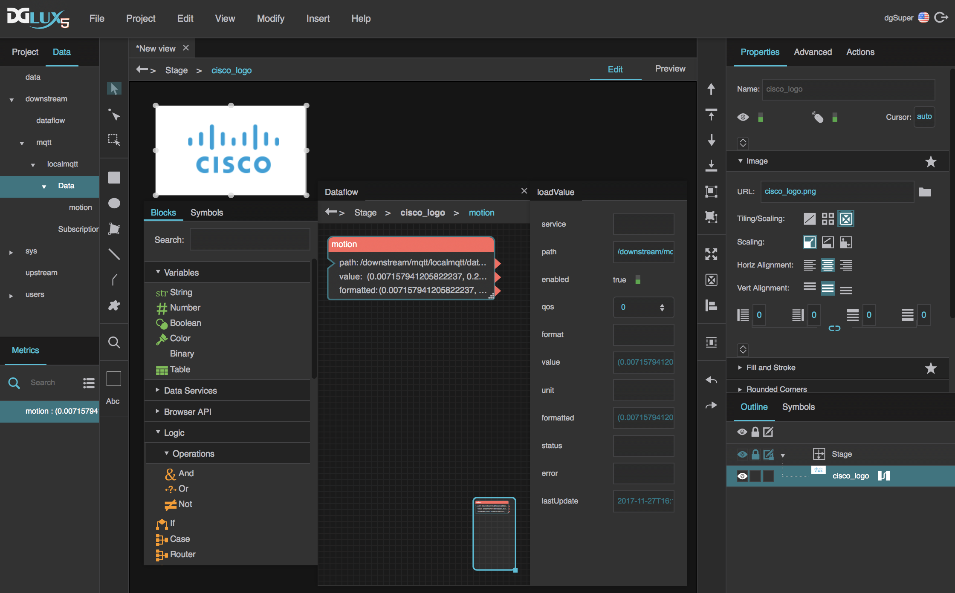Click the send backward down arrow
This screenshot has width=955, height=593.
point(711,140)
